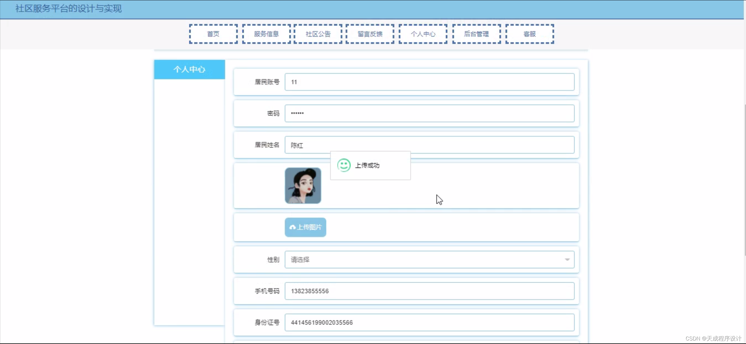Screen dimensions: 746x344
Task: Focus the 身份证号 text field
Action: point(429,322)
